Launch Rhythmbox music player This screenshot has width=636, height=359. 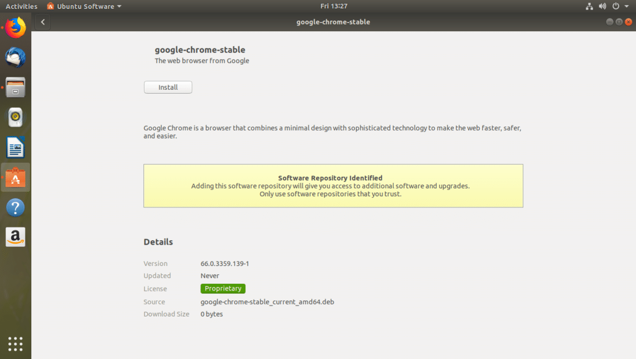(x=16, y=118)
